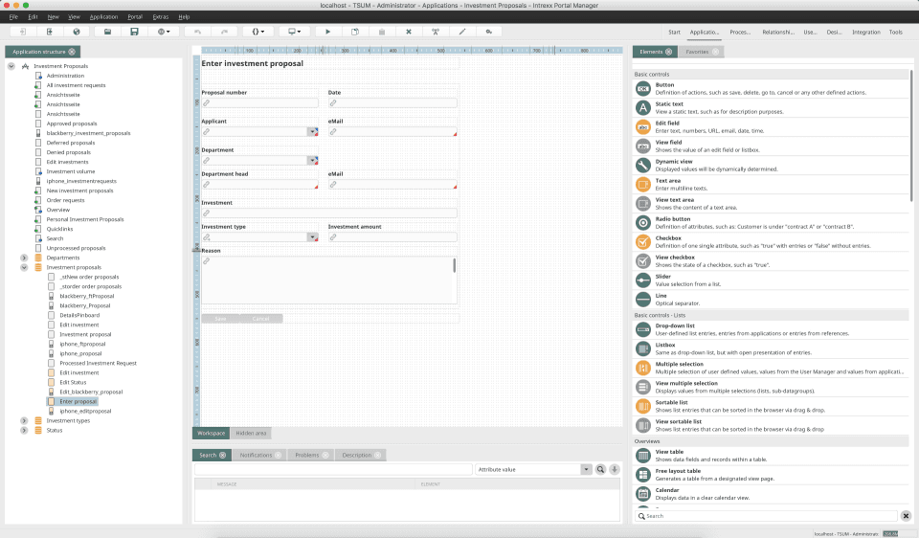Image resolution: width=919 pixels, height=538 pixels.
Task: Select the Enter proposal tree item
Action: (x=78, y=401)
